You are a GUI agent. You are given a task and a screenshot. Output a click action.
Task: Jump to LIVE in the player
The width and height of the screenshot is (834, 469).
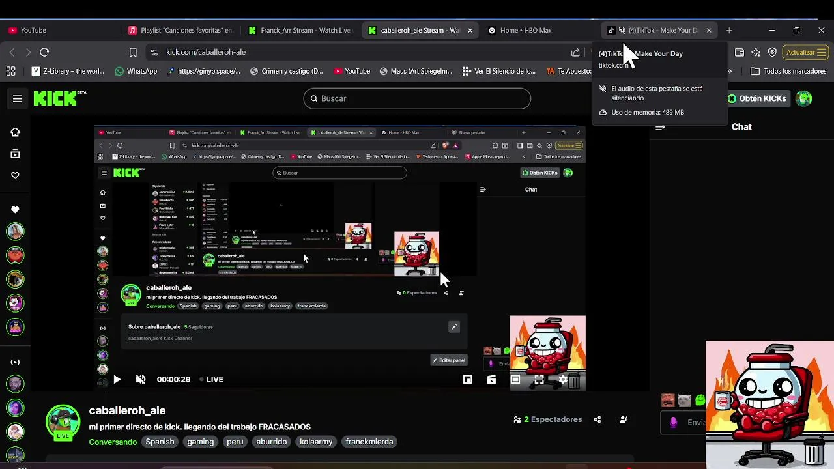pos(211,379)
